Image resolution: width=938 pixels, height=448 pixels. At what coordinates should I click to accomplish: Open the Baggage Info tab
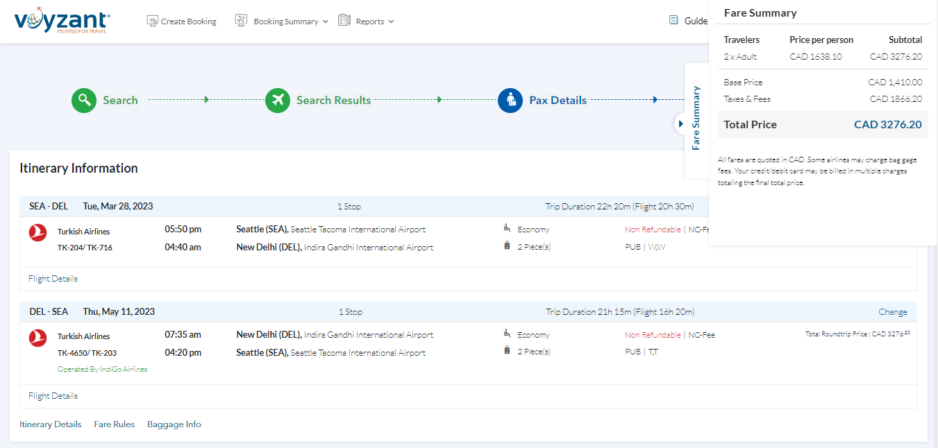tap(174, 424)
